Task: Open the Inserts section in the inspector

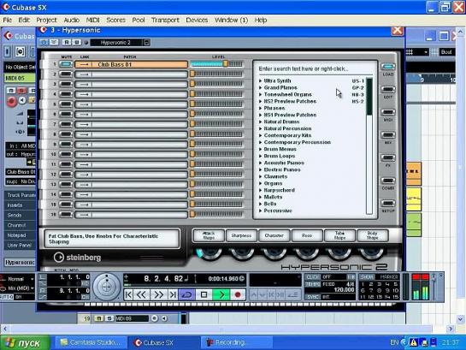Action: [20, 205]
